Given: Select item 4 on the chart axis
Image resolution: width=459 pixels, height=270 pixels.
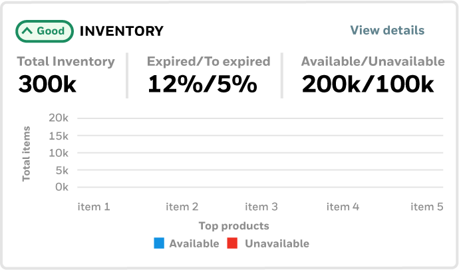Looking at the screenshot, I should point(343,207).
